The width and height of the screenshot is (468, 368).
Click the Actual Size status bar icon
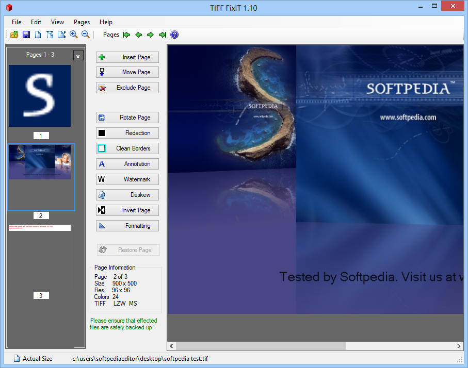click(x=17, y=358)
